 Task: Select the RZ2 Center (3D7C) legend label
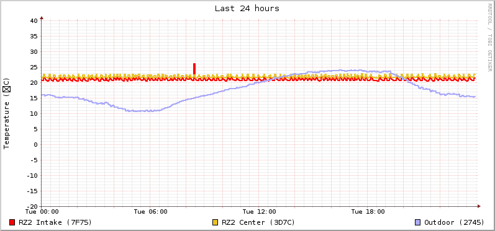258,222
